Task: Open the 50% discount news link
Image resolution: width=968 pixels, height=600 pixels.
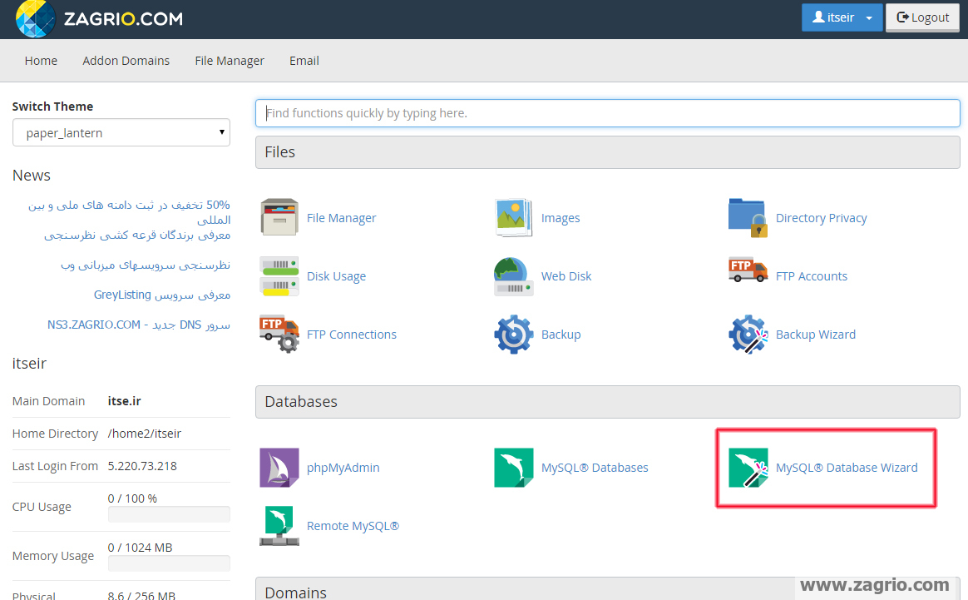Action: point(129,212)
